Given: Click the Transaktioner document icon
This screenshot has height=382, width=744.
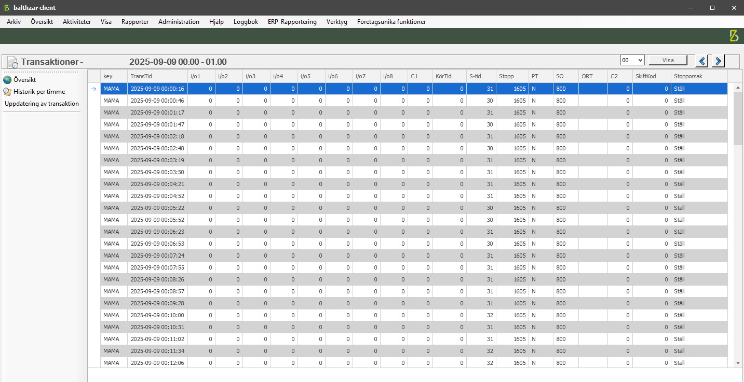Looking at the screenshot, I should (12, 62).
